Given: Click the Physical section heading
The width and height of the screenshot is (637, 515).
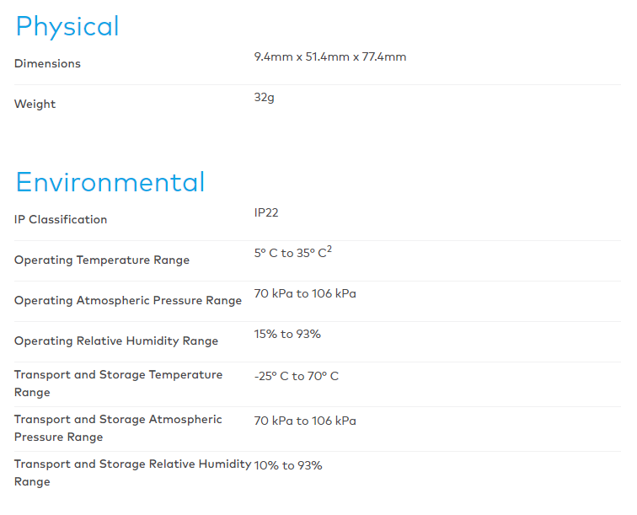Looking at the screenshot, I should (67, 27).
